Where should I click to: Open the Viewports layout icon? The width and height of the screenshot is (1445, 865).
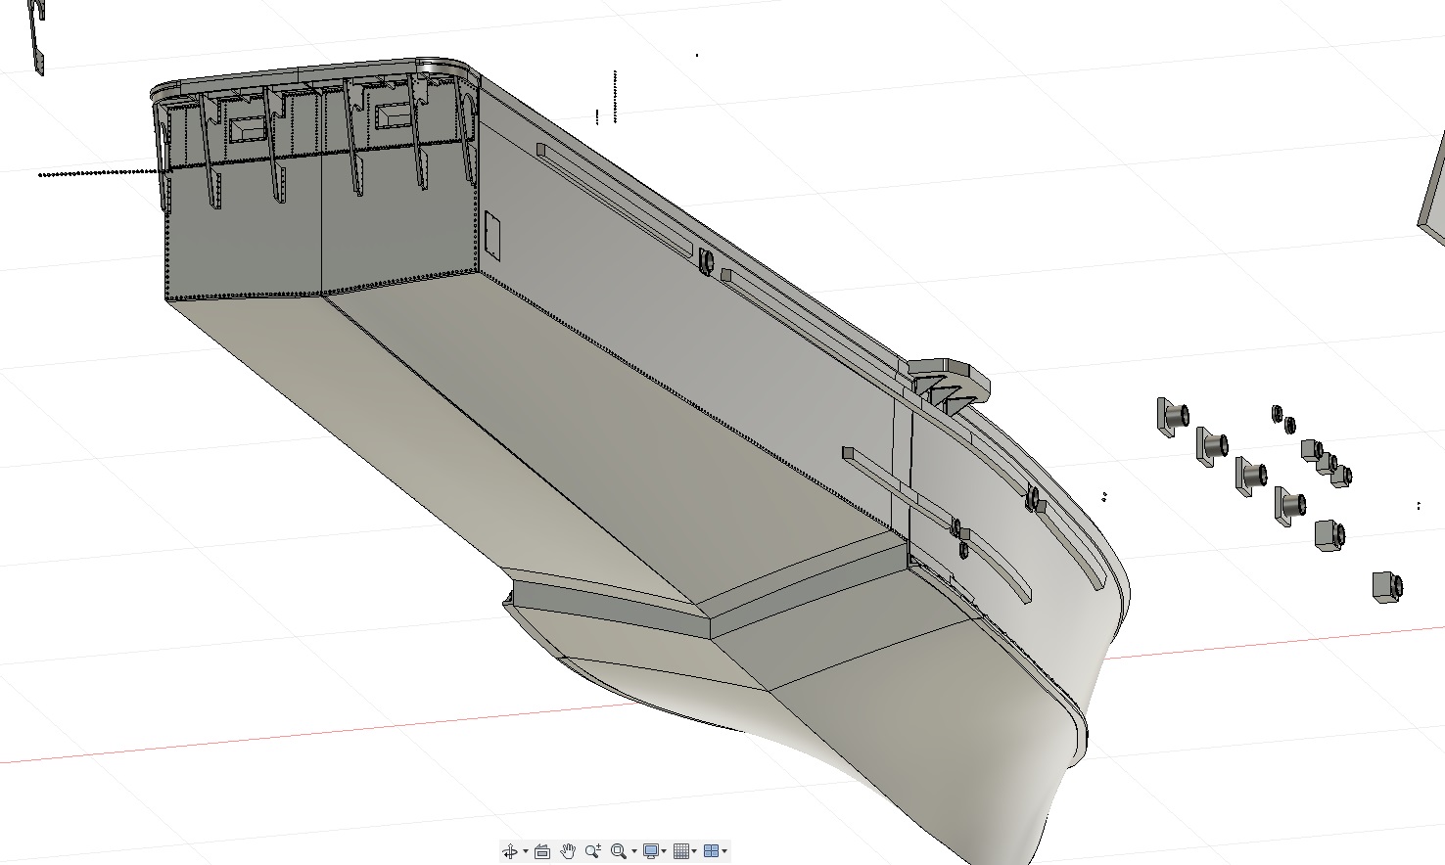[x=712, y=851]
